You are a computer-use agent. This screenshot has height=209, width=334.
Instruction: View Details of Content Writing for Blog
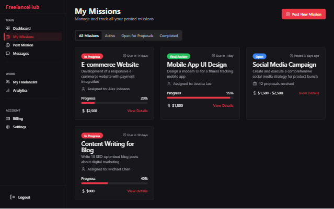(137, 191)
